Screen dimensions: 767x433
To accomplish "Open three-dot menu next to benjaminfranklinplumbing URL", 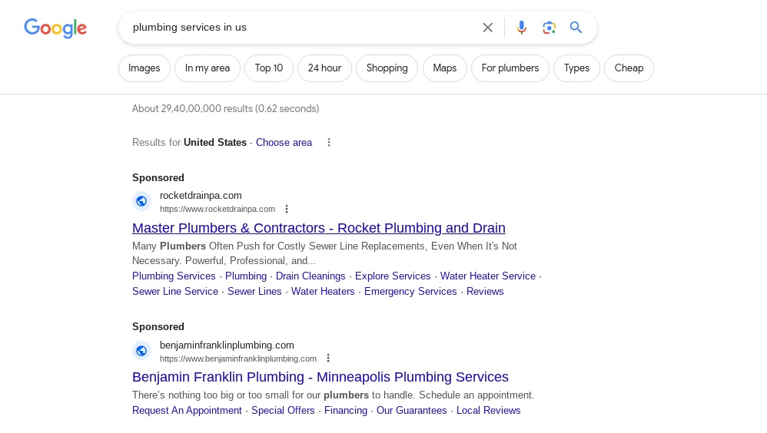I will pos(328,359).
